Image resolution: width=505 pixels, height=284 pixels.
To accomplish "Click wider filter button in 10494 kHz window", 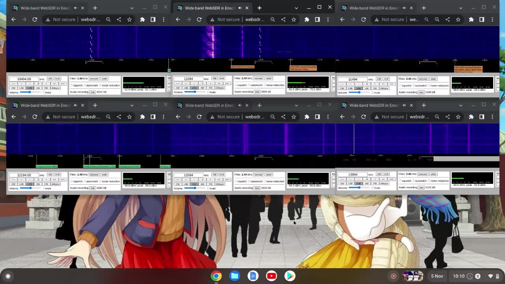I will point(105,78).
